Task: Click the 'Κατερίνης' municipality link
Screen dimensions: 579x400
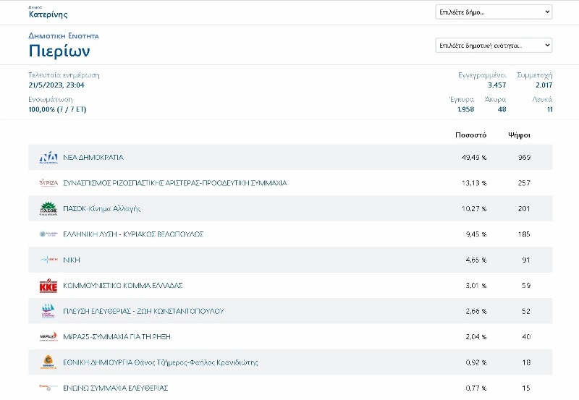Action: click(x=48, y=14)
